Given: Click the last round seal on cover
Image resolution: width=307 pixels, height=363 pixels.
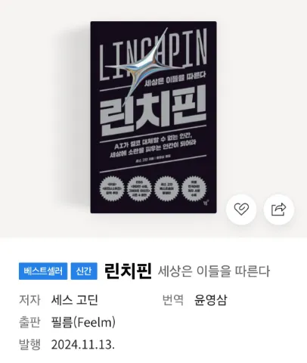Looking at the screenshot, I should [194, 188].
